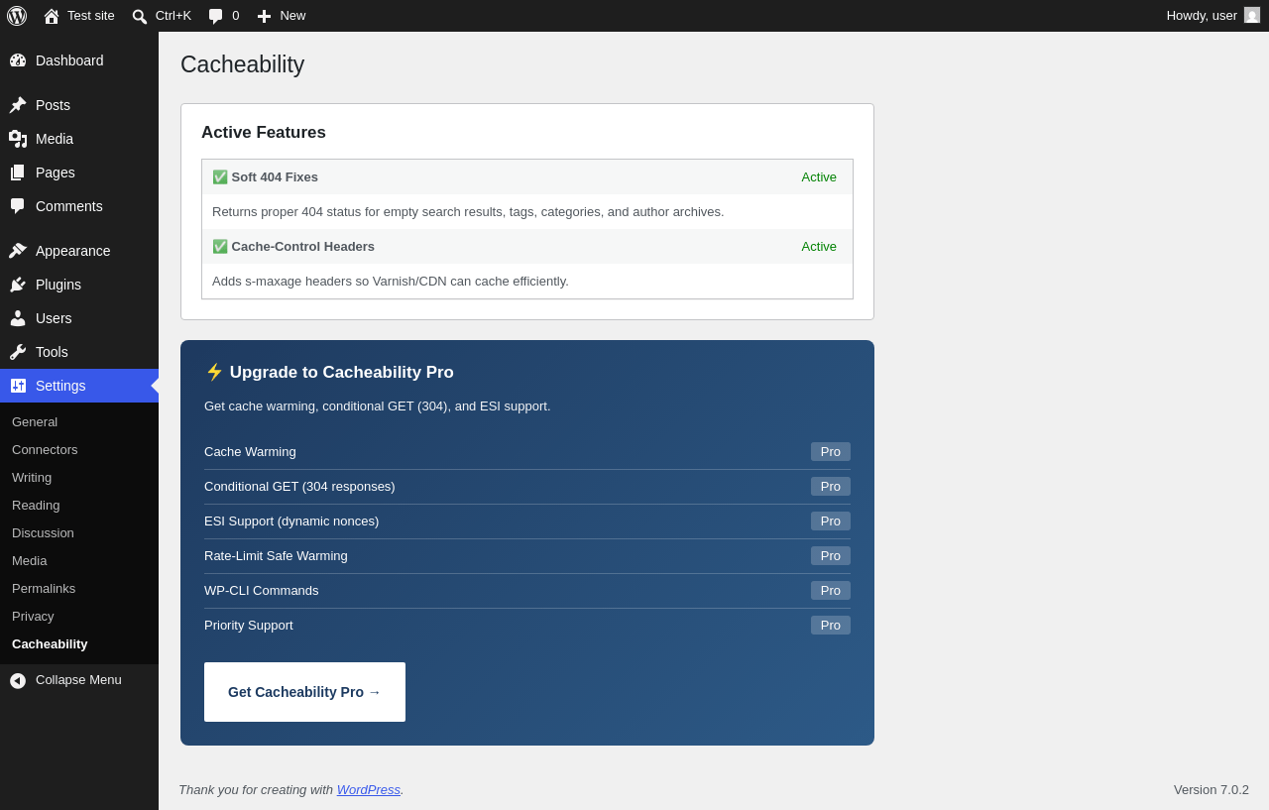Click the Pages icon in sidebar

tap(18, 173)
